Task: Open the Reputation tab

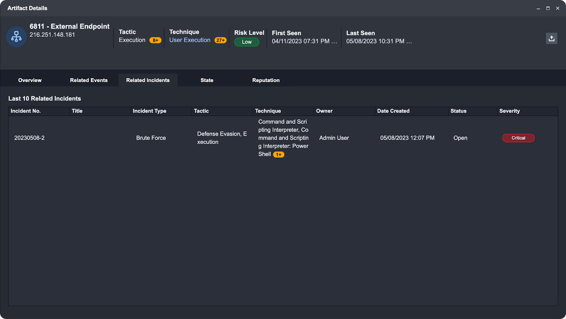Action: [x=266, y=80]
